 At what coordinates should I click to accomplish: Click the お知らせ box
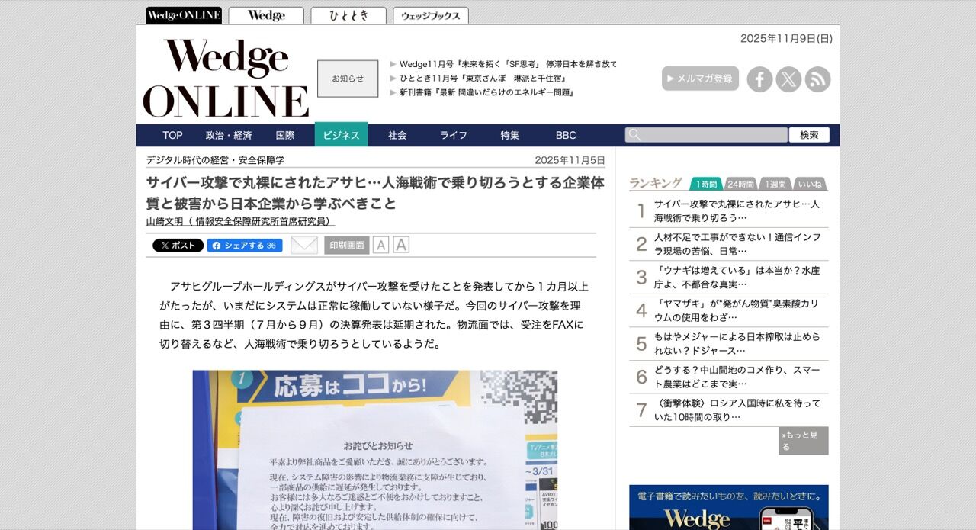pyautogui.click(x=348, y=79)
